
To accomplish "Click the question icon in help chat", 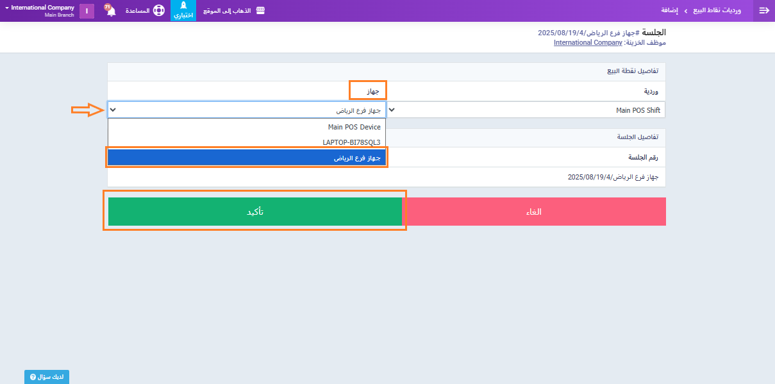I will 33,377.
